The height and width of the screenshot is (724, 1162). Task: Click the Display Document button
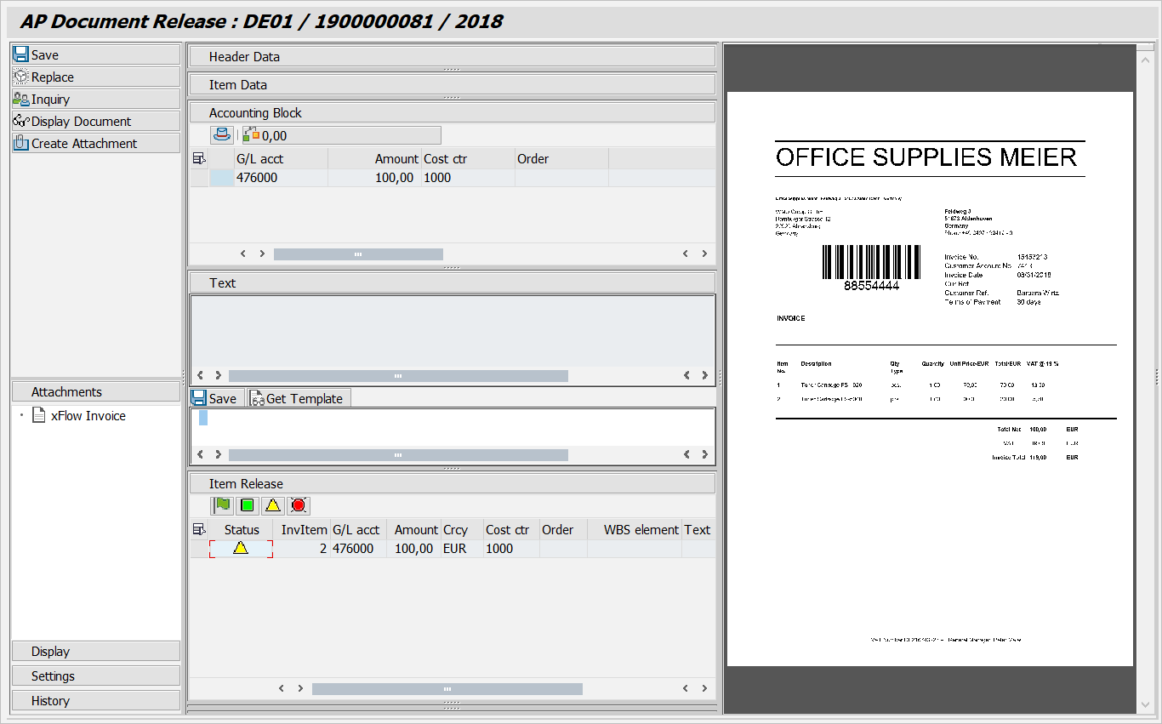pyautogui.click(x=96, y=121)
